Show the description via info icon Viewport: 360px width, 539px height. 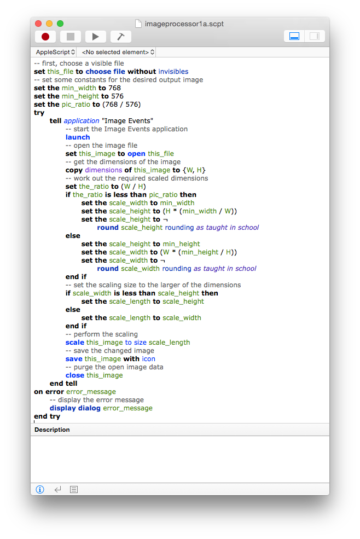click(40, 489)
